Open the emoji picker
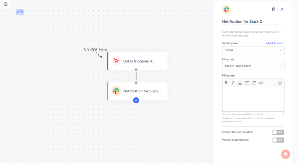The height and width of the screenshot is (164, 297). click(x=280, y=83)
